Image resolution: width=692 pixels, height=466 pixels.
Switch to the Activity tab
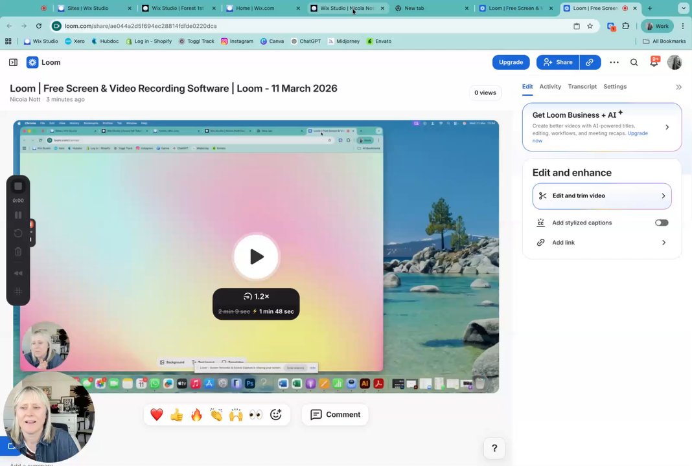[x=550, y=87]
